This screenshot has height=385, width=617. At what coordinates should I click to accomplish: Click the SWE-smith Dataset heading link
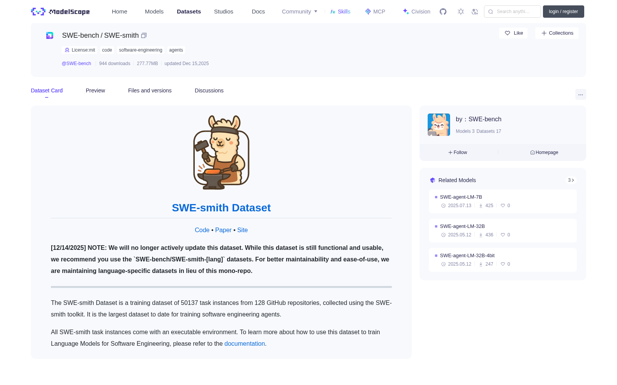tap(221, 208)
